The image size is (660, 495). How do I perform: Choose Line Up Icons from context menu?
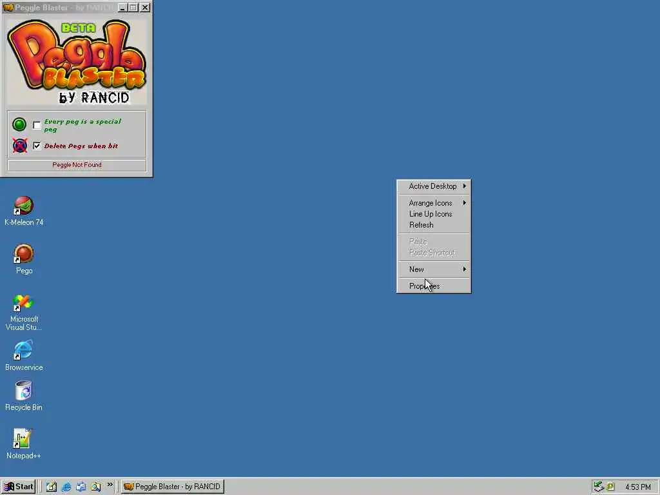(434, 214)
